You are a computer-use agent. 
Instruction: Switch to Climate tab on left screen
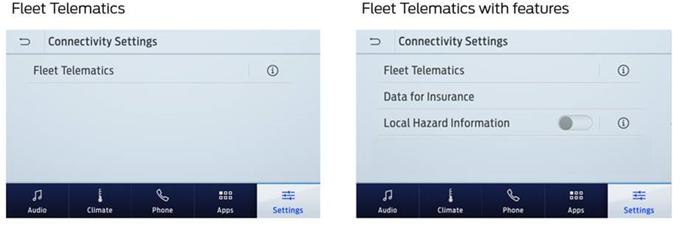[100, 201]
